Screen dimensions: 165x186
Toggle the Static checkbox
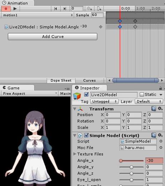click(141, 94)
